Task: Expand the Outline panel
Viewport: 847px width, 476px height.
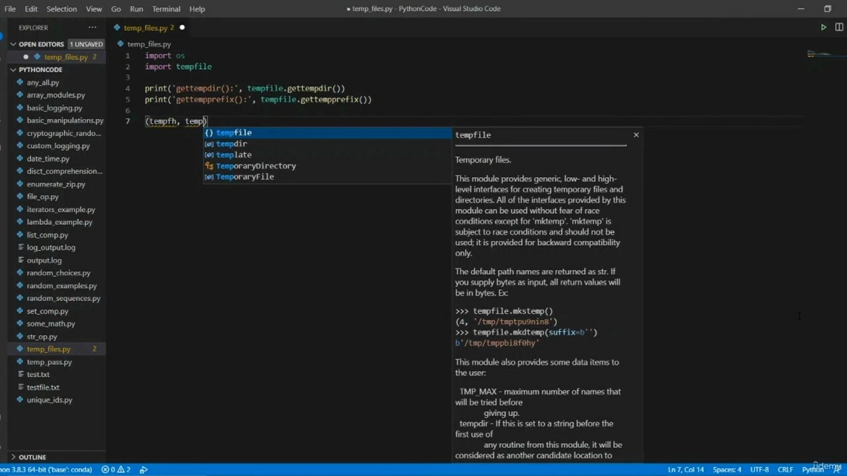Action: point(32,457)
